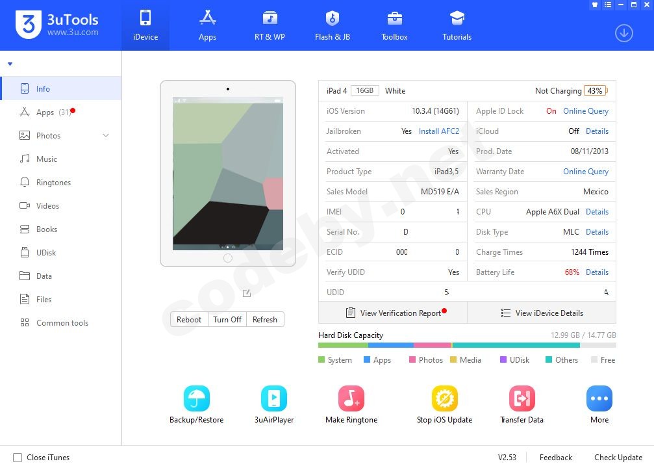Click the 3uTools logo
654x468 pixels.
57,24
